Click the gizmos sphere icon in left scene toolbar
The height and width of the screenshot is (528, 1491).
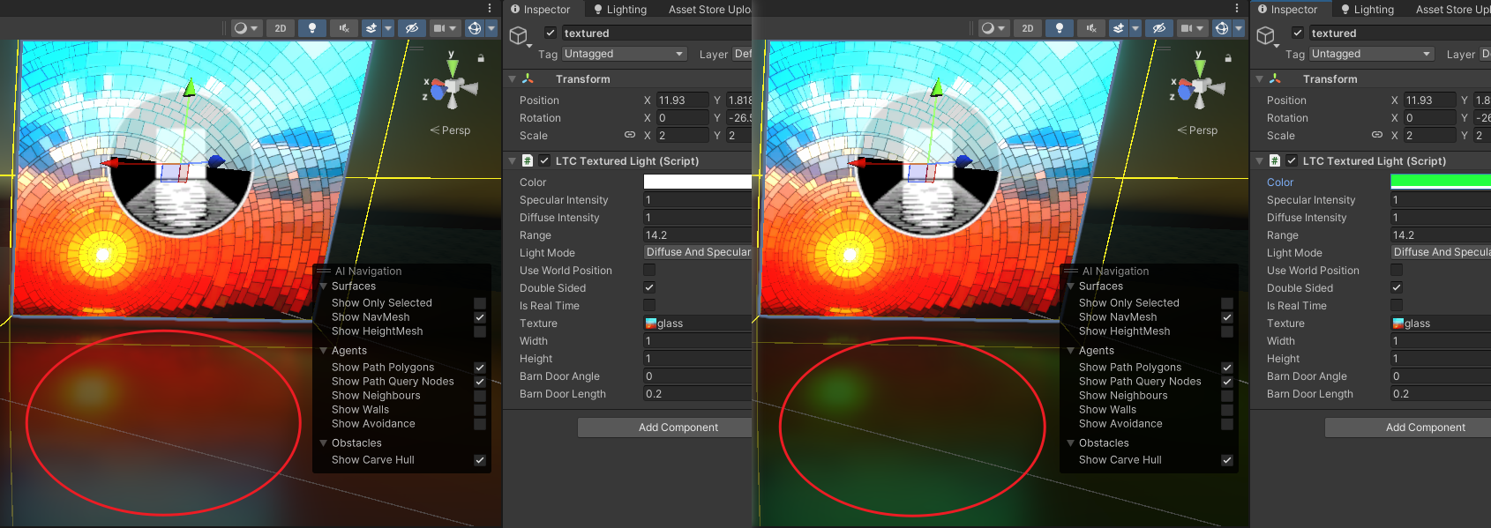point(474,28)
